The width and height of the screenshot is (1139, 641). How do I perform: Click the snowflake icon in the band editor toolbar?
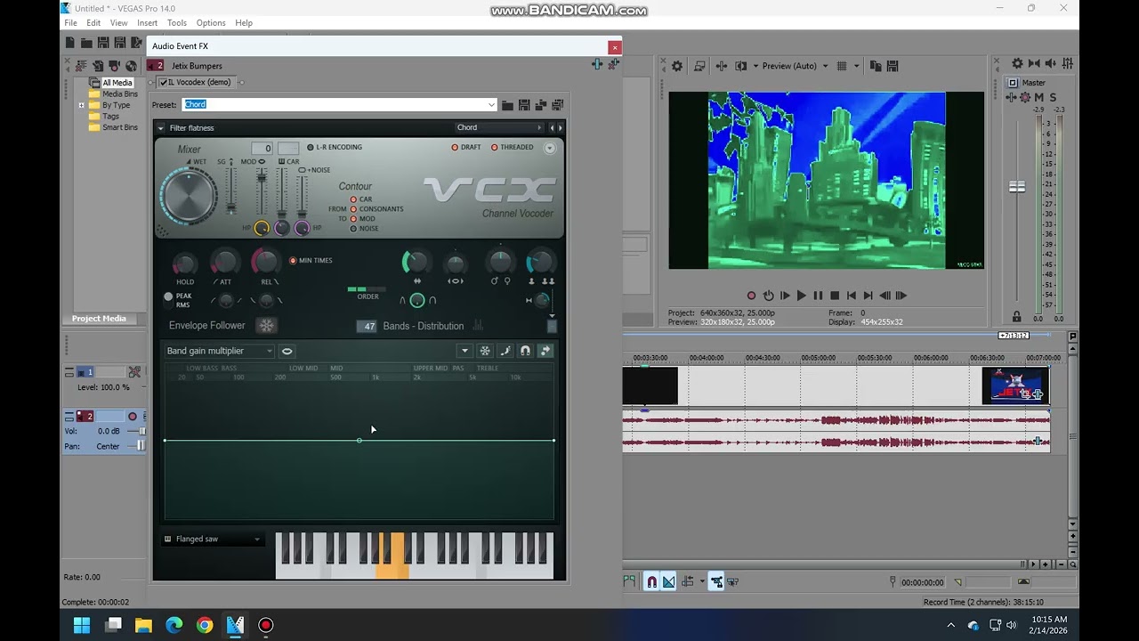click(x=485, y=351)
